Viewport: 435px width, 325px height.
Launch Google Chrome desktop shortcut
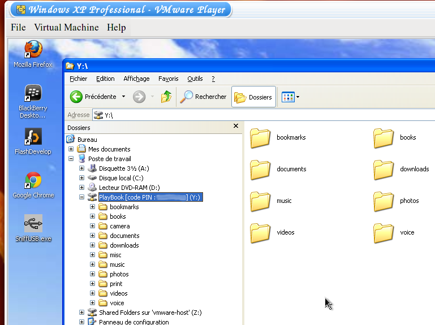(33, 185)
